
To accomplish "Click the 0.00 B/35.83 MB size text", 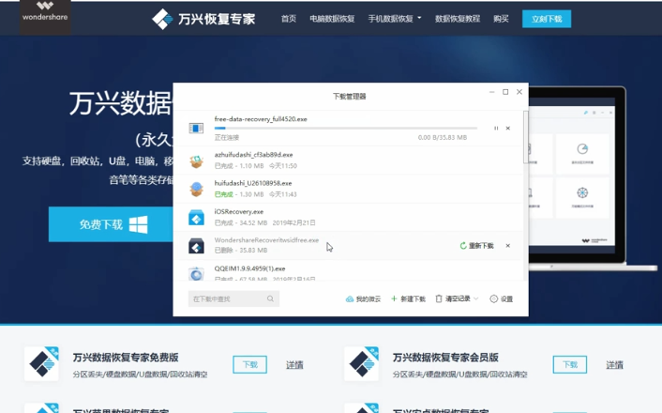I will (443, 137).
